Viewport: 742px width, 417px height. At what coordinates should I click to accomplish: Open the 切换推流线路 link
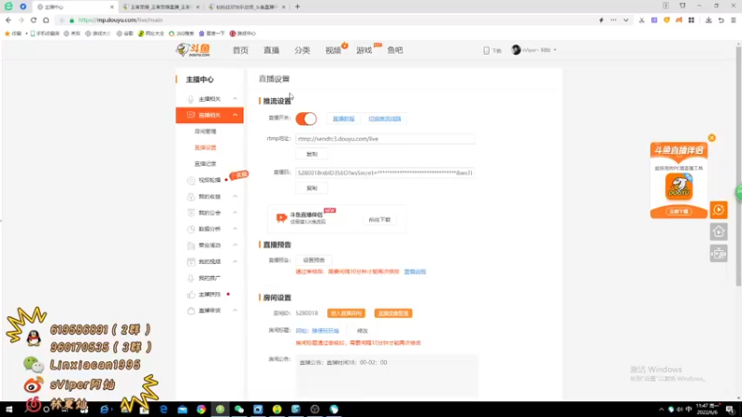pyautogui.click(x=385, y=119)
